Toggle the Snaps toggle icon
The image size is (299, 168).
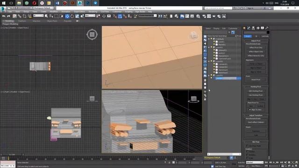[x=115, y=16]
